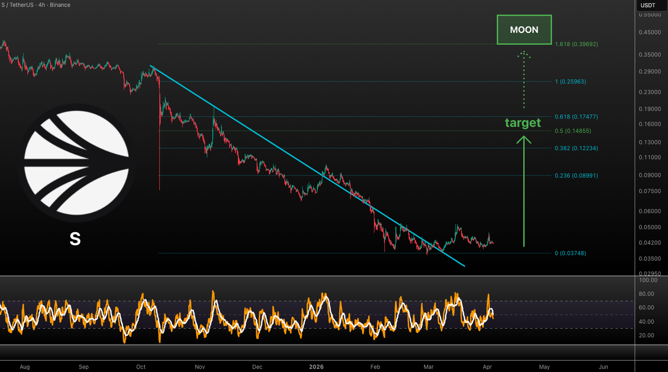The image size is (668, 372).
Task: Click the 1.618 (0.39692) Fibonacci label
Action: pyautogui.click(x=576, y=43)
